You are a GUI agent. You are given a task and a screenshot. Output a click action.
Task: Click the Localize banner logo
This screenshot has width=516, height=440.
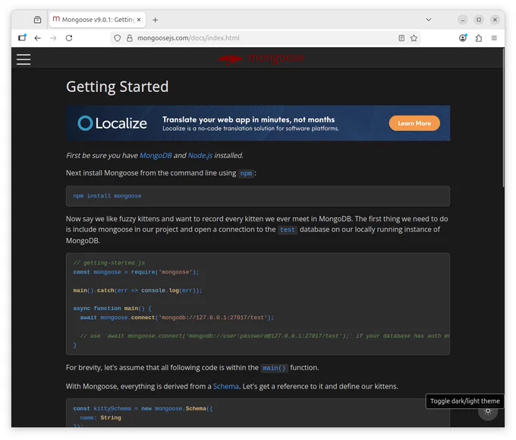coord(112,123)
